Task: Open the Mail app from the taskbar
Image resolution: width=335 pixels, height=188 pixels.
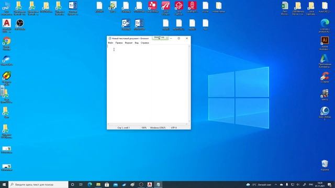Action: 115,184
